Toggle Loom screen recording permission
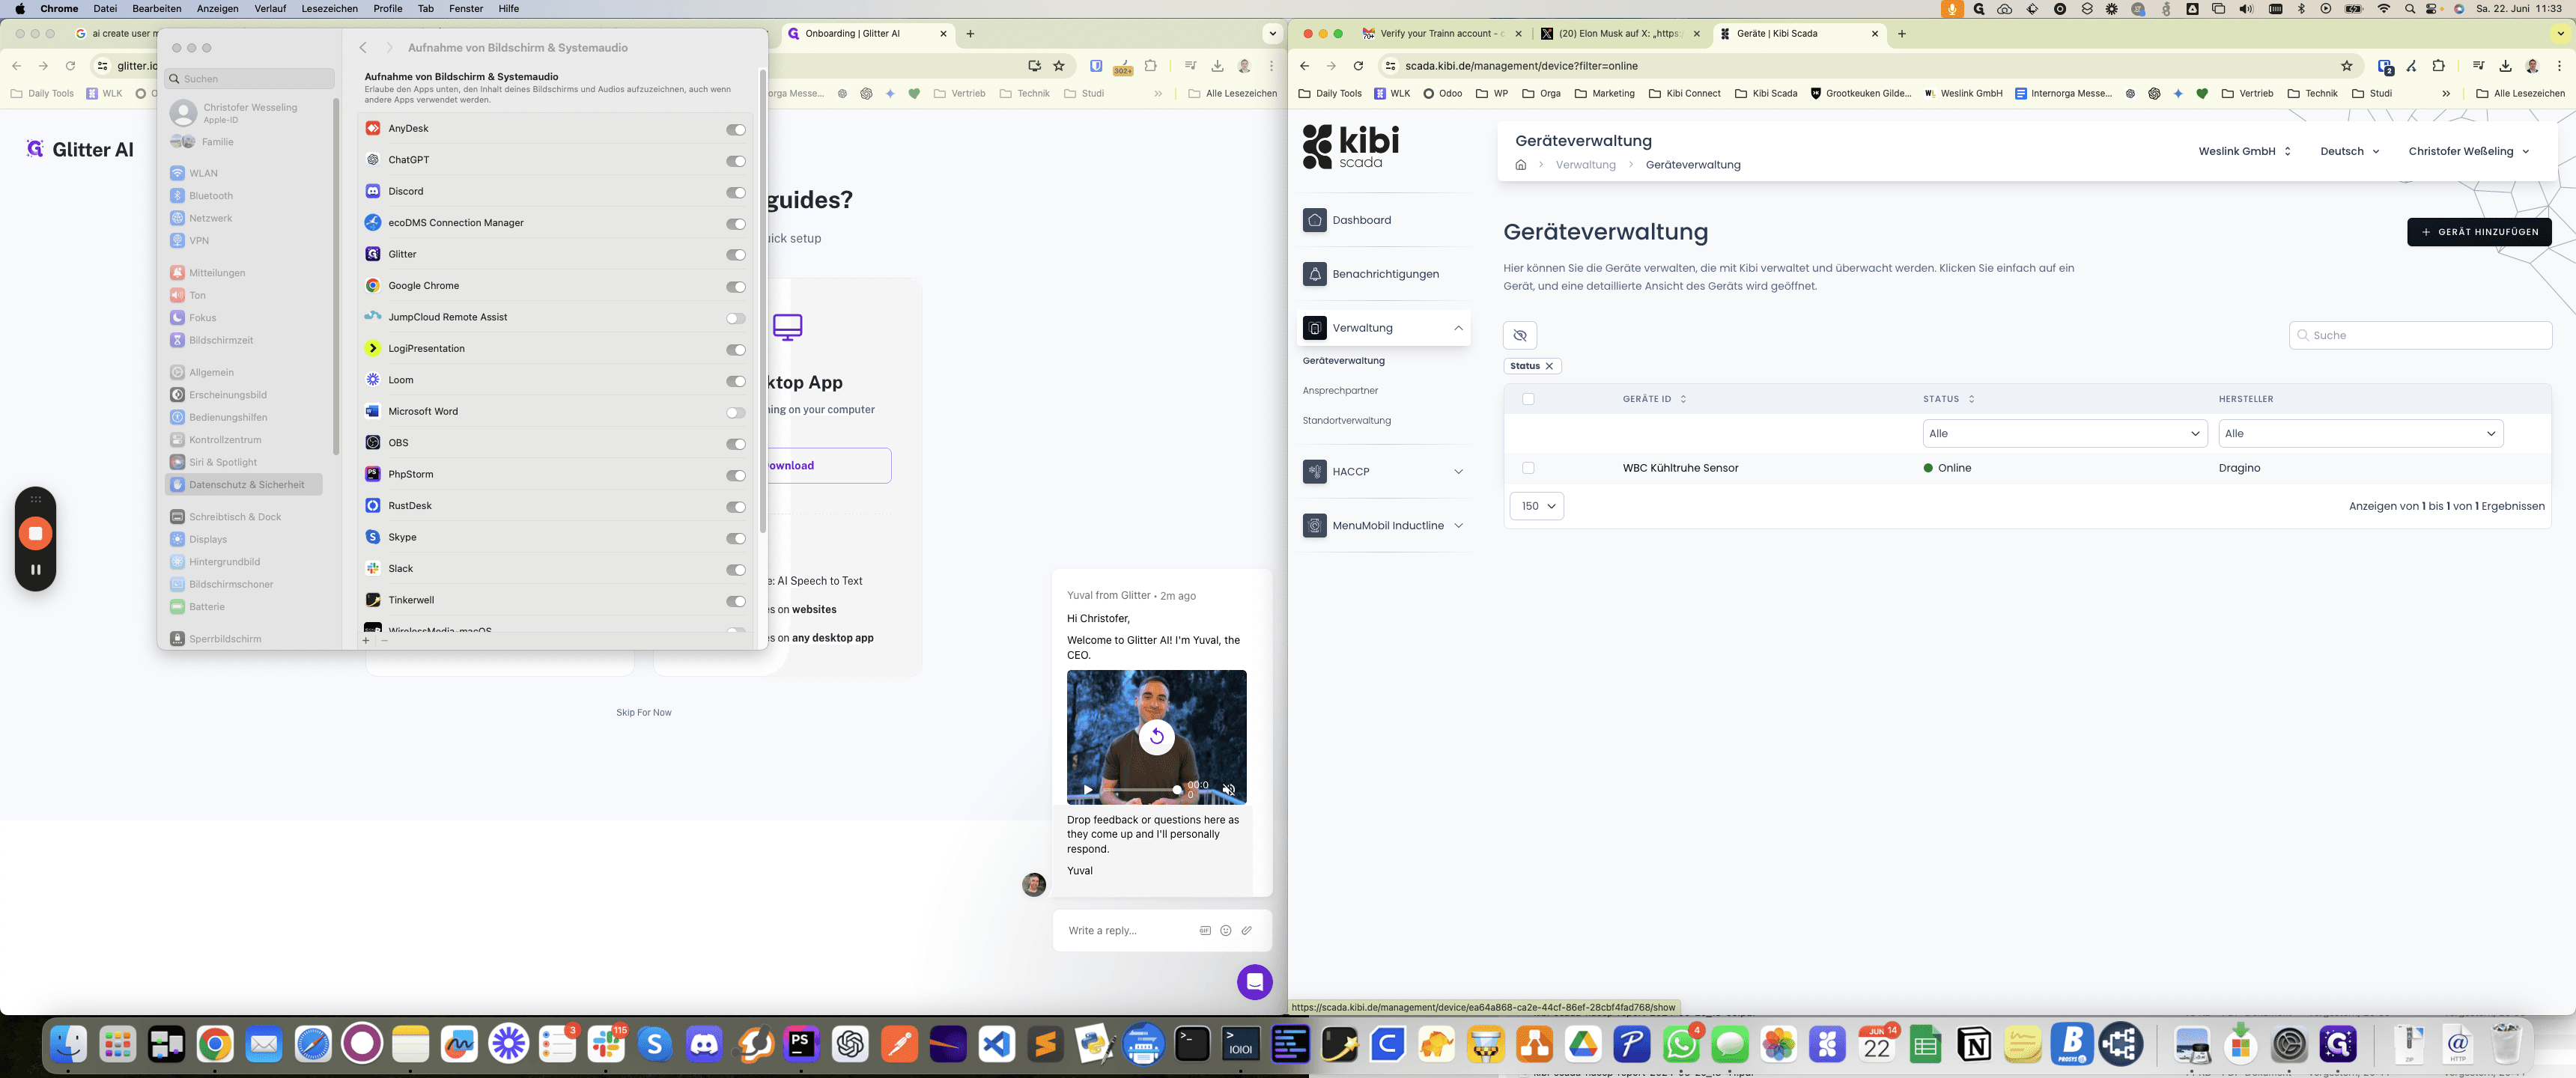The height and width of the screenshot is (1078, 2576). point(736,381)
